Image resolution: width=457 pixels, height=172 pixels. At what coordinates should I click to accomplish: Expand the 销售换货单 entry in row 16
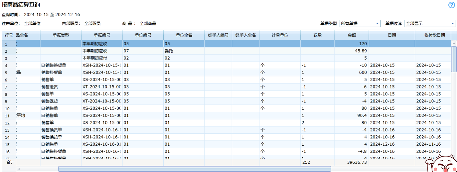(x=43, y=151)
